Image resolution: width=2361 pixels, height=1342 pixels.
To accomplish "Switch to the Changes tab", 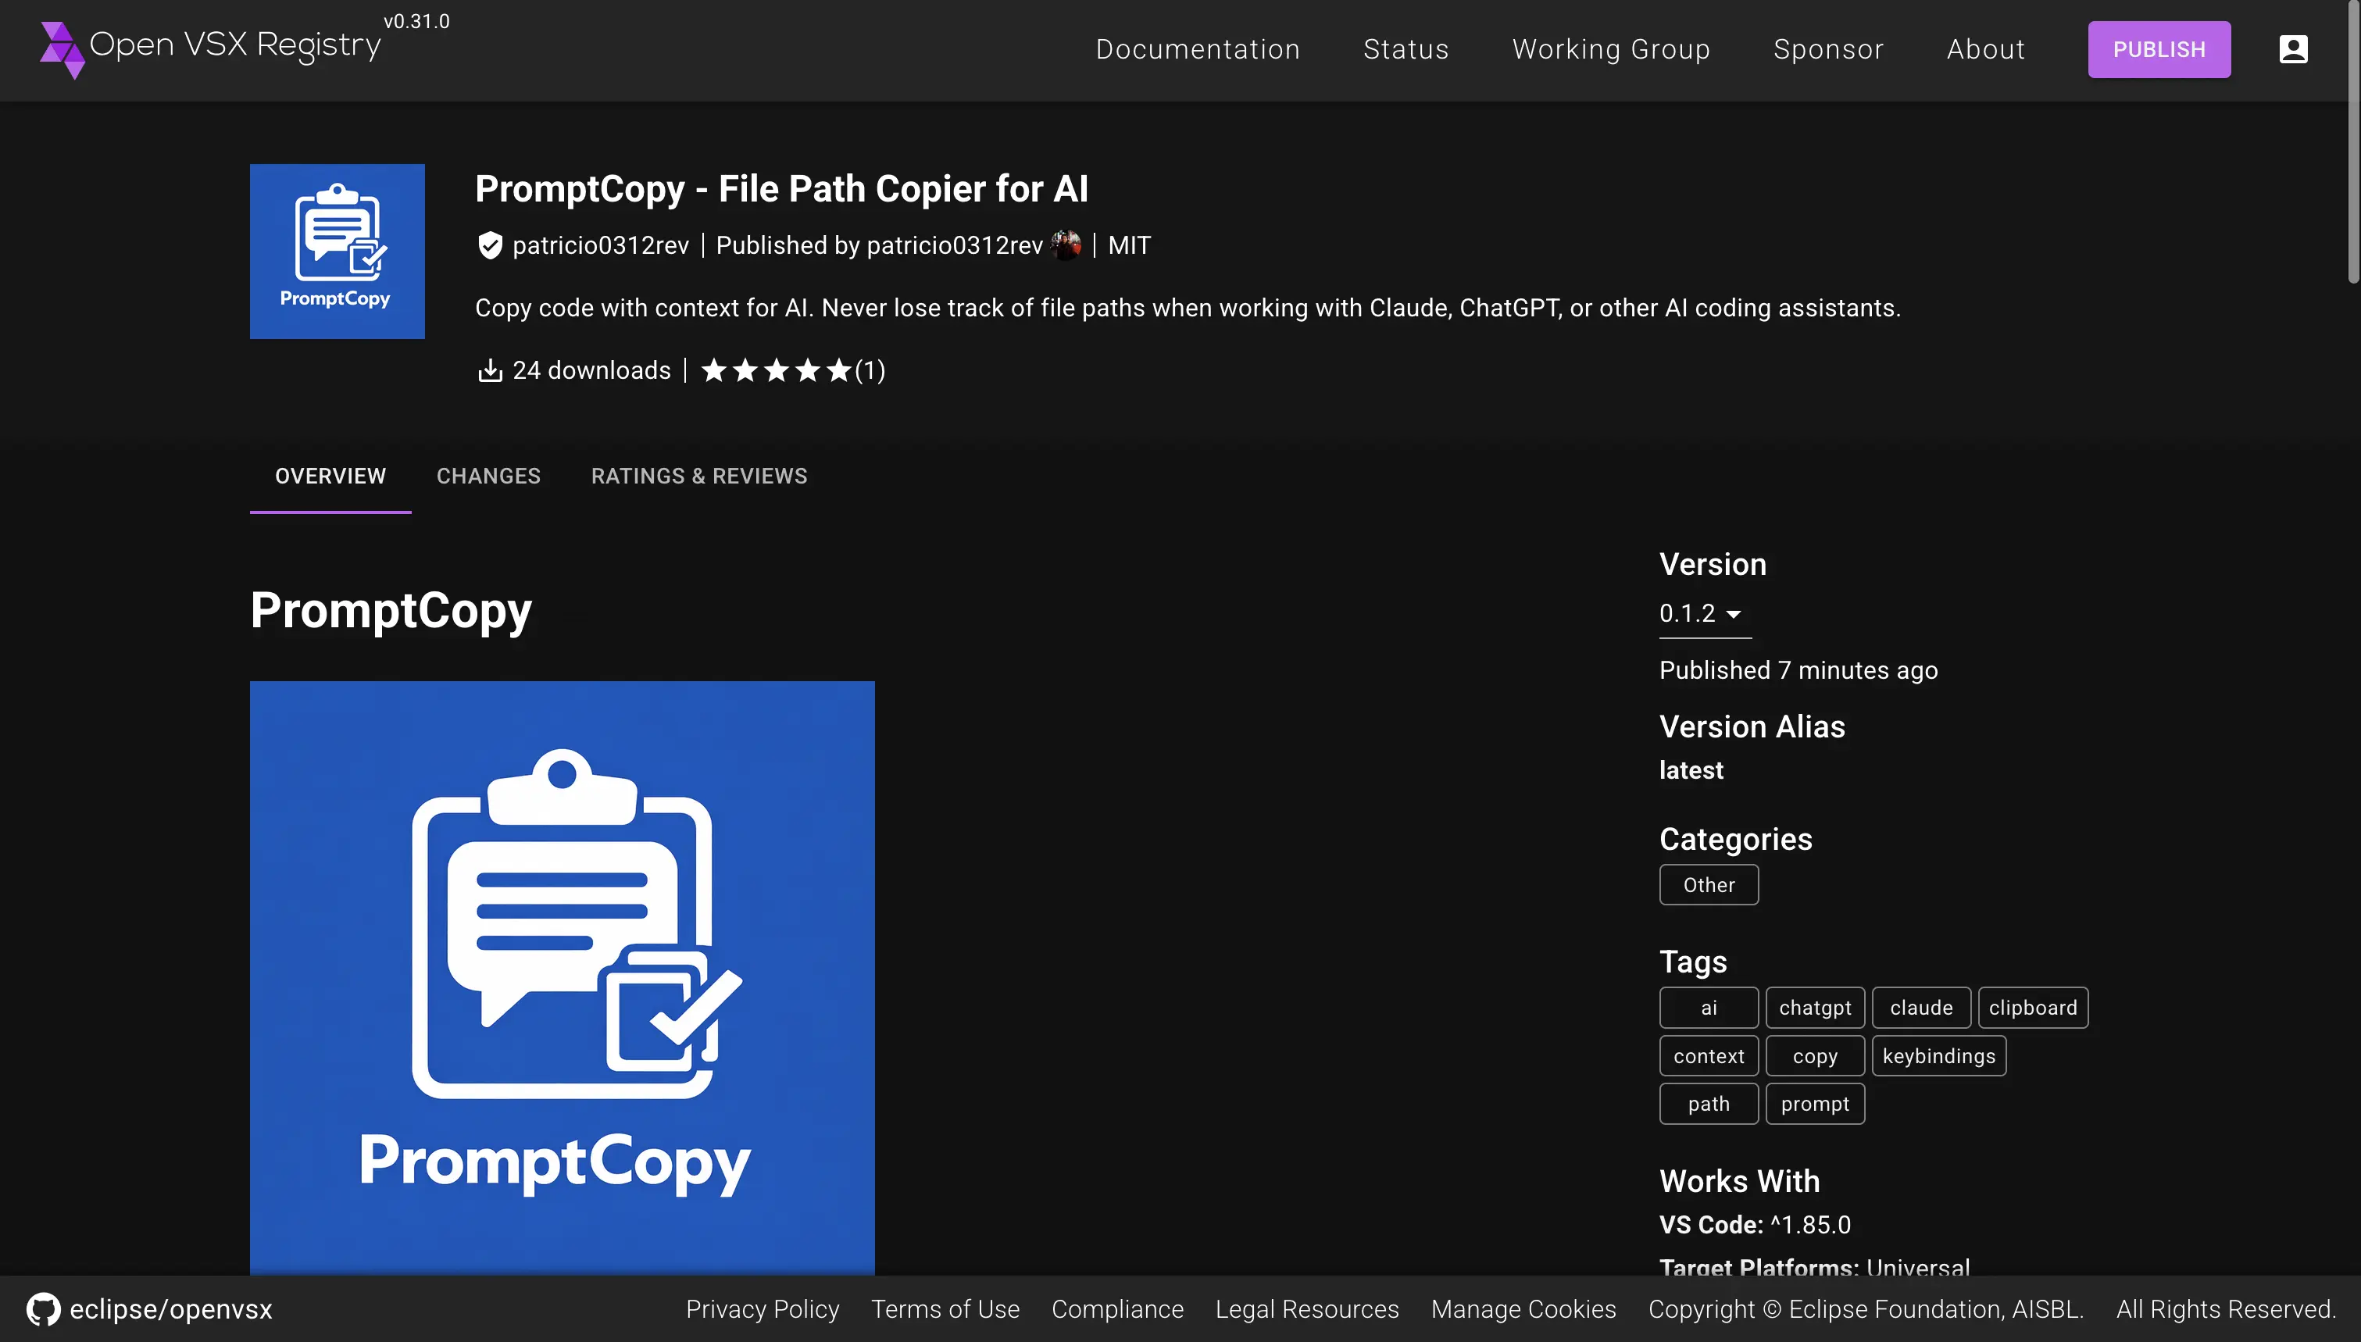I will click(x=488, y=476).
